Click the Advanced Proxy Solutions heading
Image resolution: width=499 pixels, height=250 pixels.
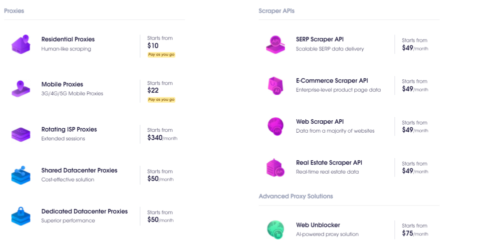tap(295, 196)
